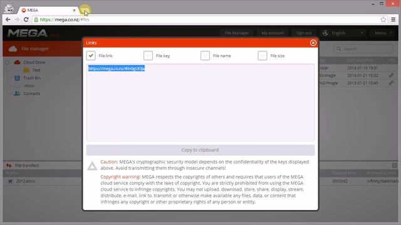Click the incognito spy icon

(9, 9)
